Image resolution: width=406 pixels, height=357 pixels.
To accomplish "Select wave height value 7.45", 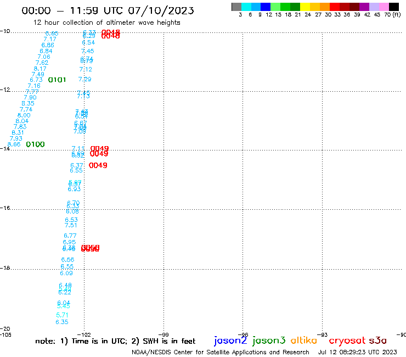I will click(x=87, y=51).
